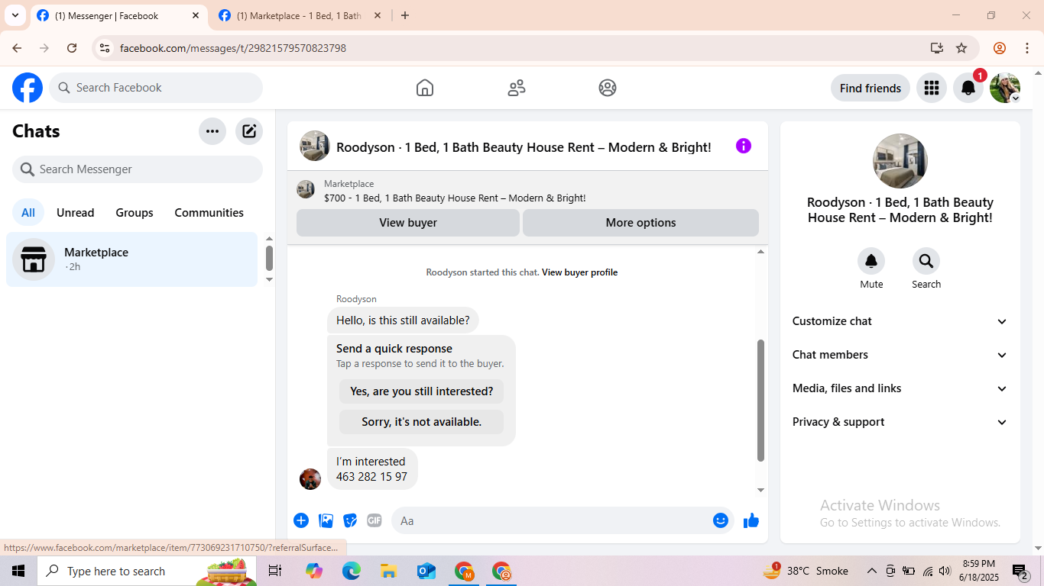The height and width of the screenshot is (586, 1044).
Task: Send a thumbs-up like
Action: [x=751, y=520]
